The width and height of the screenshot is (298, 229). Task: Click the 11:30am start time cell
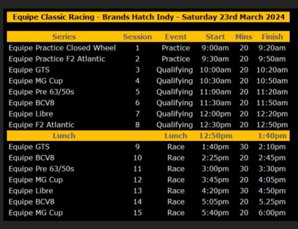point(215,103)
